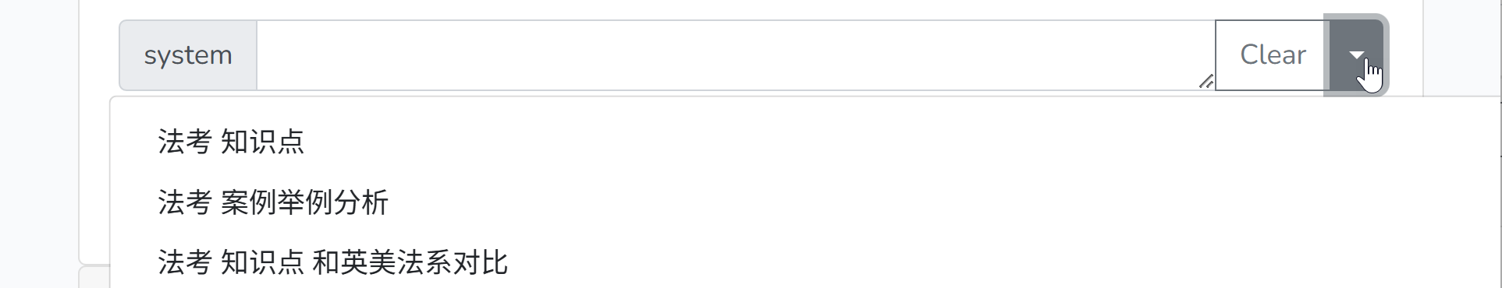Click the white triangle caret icon
The width and height of the screenshot is (1502, 288).
1356,55
